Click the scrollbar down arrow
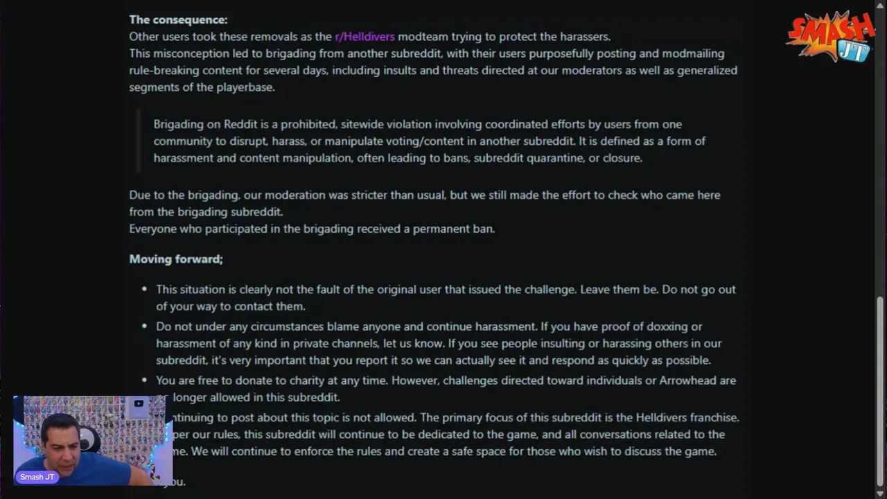 pyautogui.click(x=880, y=493)
